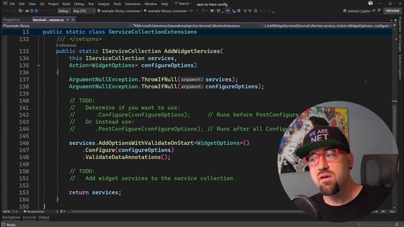Click the Search box in title bar
The width and height of the screenshot is (404, 227).
[182, 4]
